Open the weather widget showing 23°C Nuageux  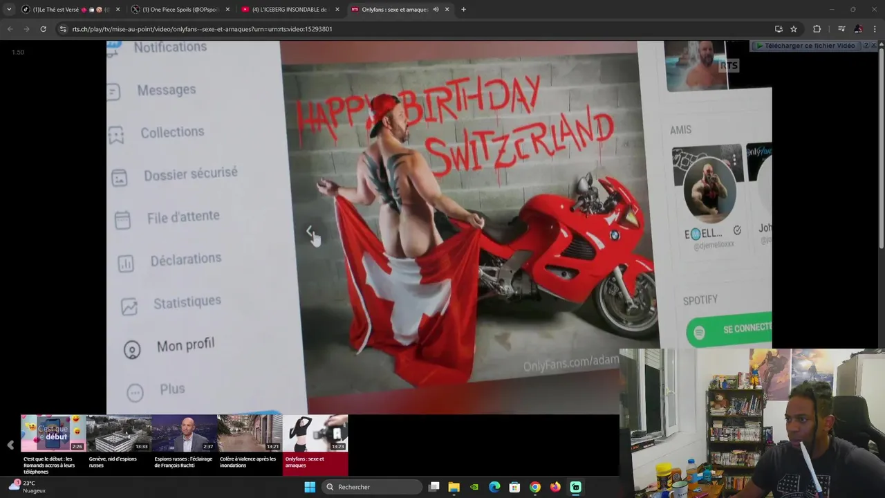pos(28,487)
